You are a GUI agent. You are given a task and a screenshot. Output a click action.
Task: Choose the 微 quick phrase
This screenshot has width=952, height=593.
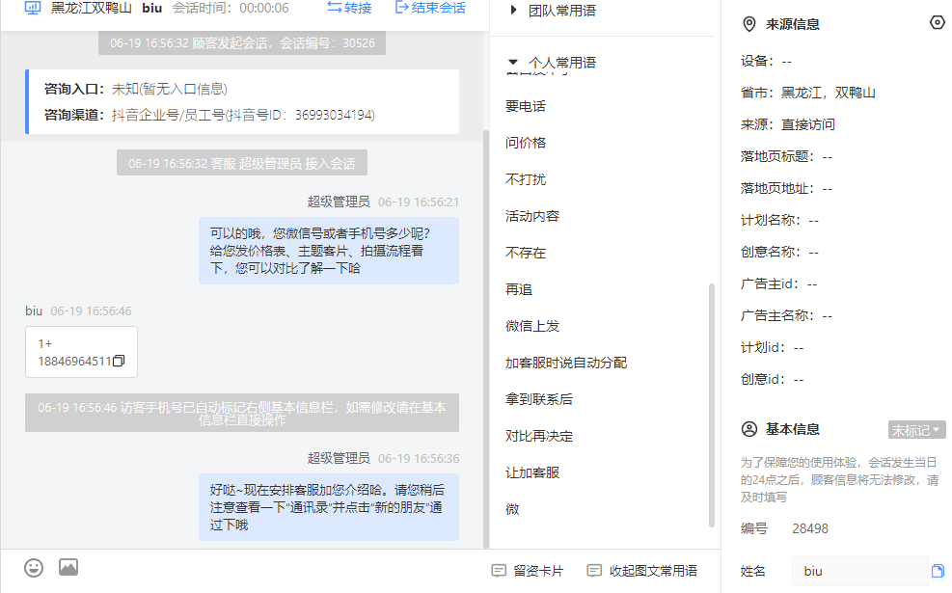pyautogui.click(x=512, y=509)
